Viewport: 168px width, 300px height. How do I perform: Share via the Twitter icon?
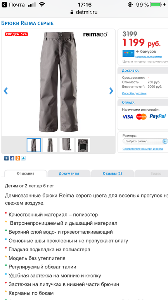click(x=23, y=158)
